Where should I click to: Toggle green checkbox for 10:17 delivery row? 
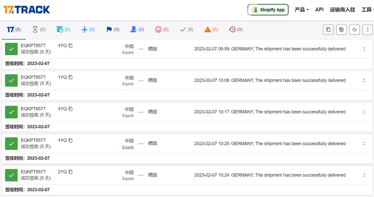(11, 112)
